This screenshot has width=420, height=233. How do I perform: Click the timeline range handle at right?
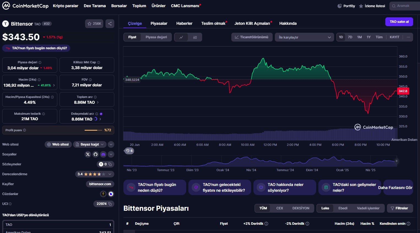pyautogui.click(x=397, y=161)
